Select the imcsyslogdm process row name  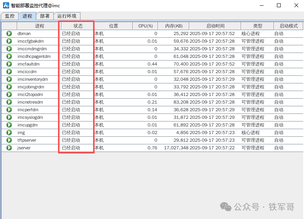pos(30,117)
